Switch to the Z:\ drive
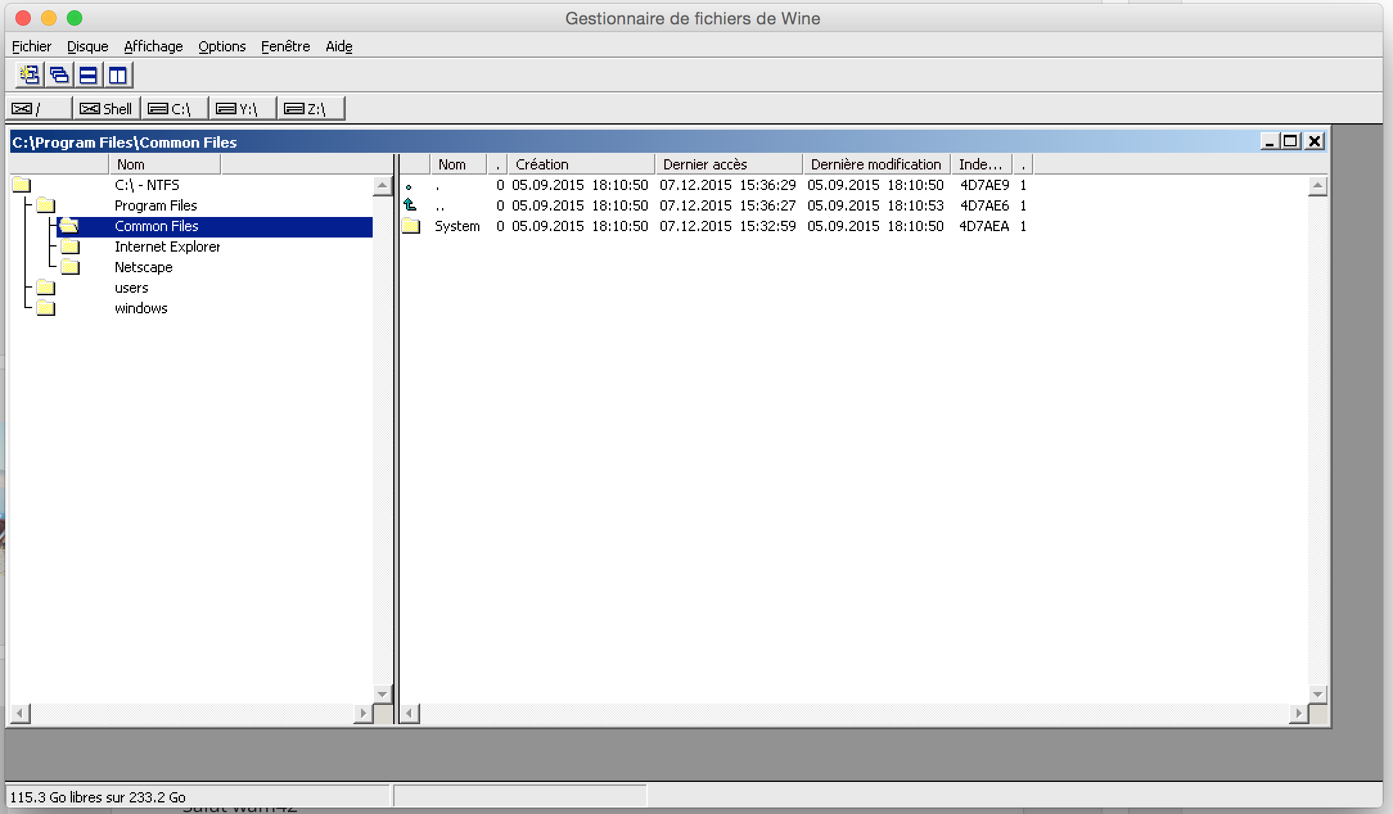 pos(310,108)
